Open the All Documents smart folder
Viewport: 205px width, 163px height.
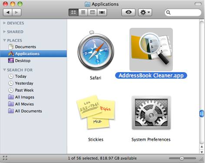[33, 111]
